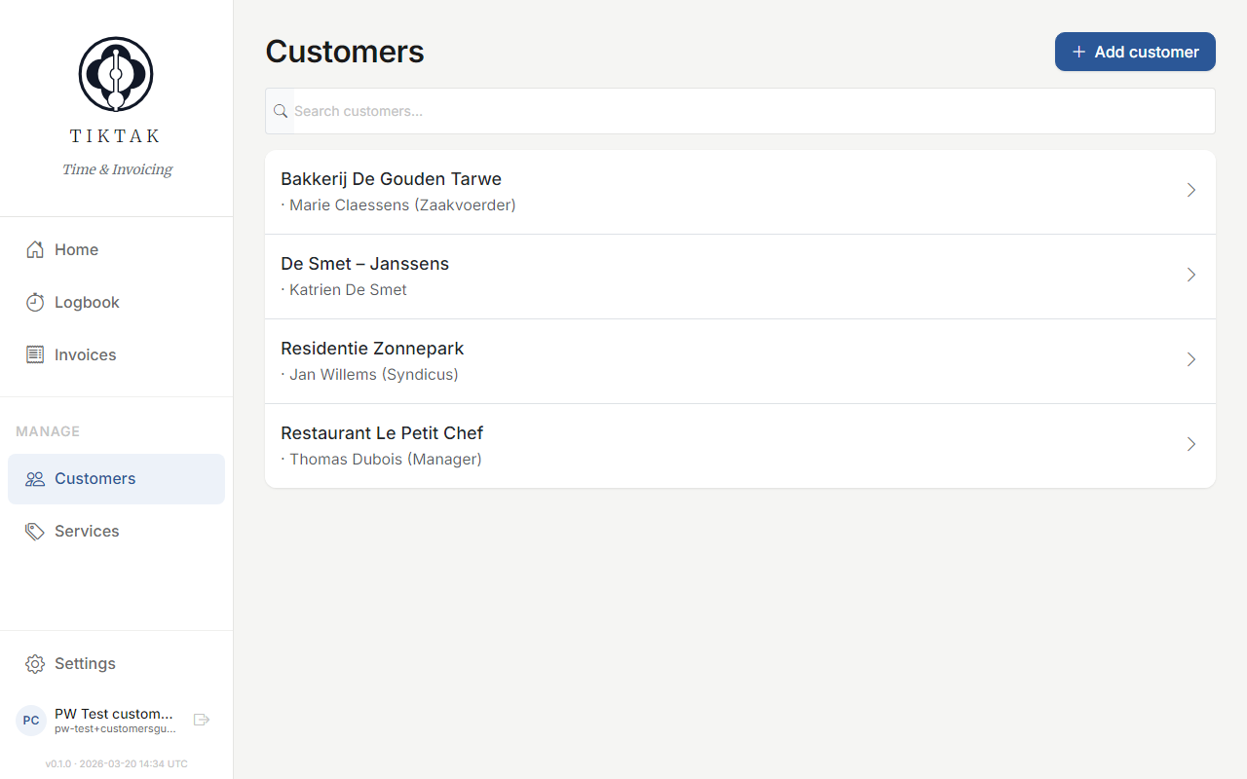This screenshot has width=1247, height=779.
Task: Click the sign-out icon next to PW Test
Action: point(202,719)
